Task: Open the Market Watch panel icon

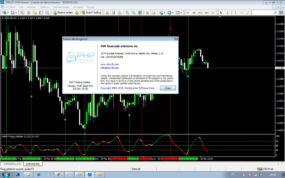Action: pos(22,13)
